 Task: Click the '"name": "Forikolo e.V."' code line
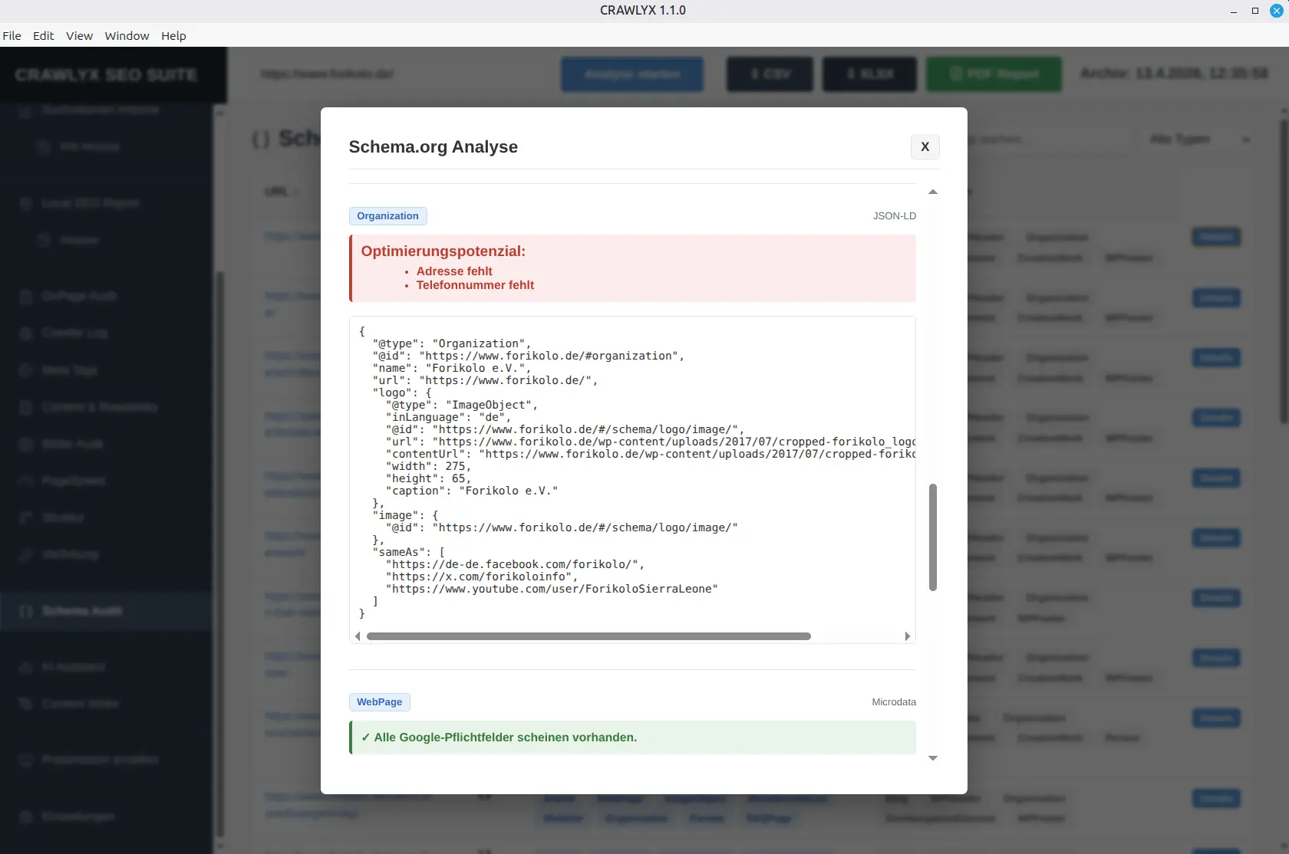click(x=451, y=368)
